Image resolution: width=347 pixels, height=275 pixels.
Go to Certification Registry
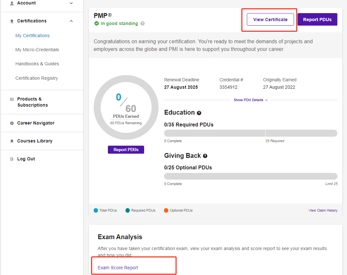click(37, 78)
